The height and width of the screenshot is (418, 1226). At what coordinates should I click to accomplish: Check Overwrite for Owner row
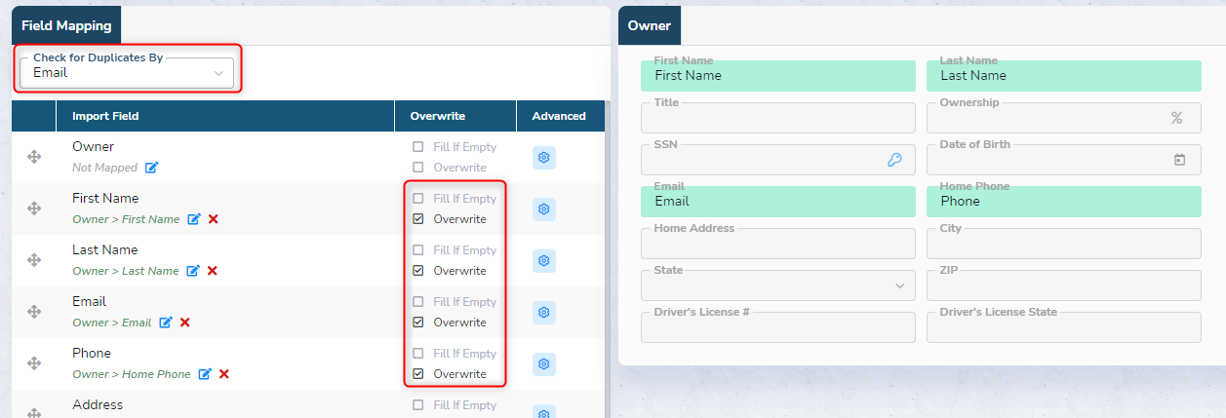[418, 168]
